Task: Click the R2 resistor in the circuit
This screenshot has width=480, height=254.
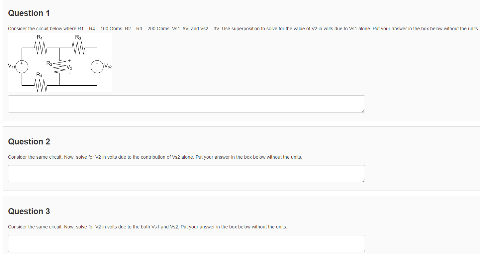Action: click(59, 67)
